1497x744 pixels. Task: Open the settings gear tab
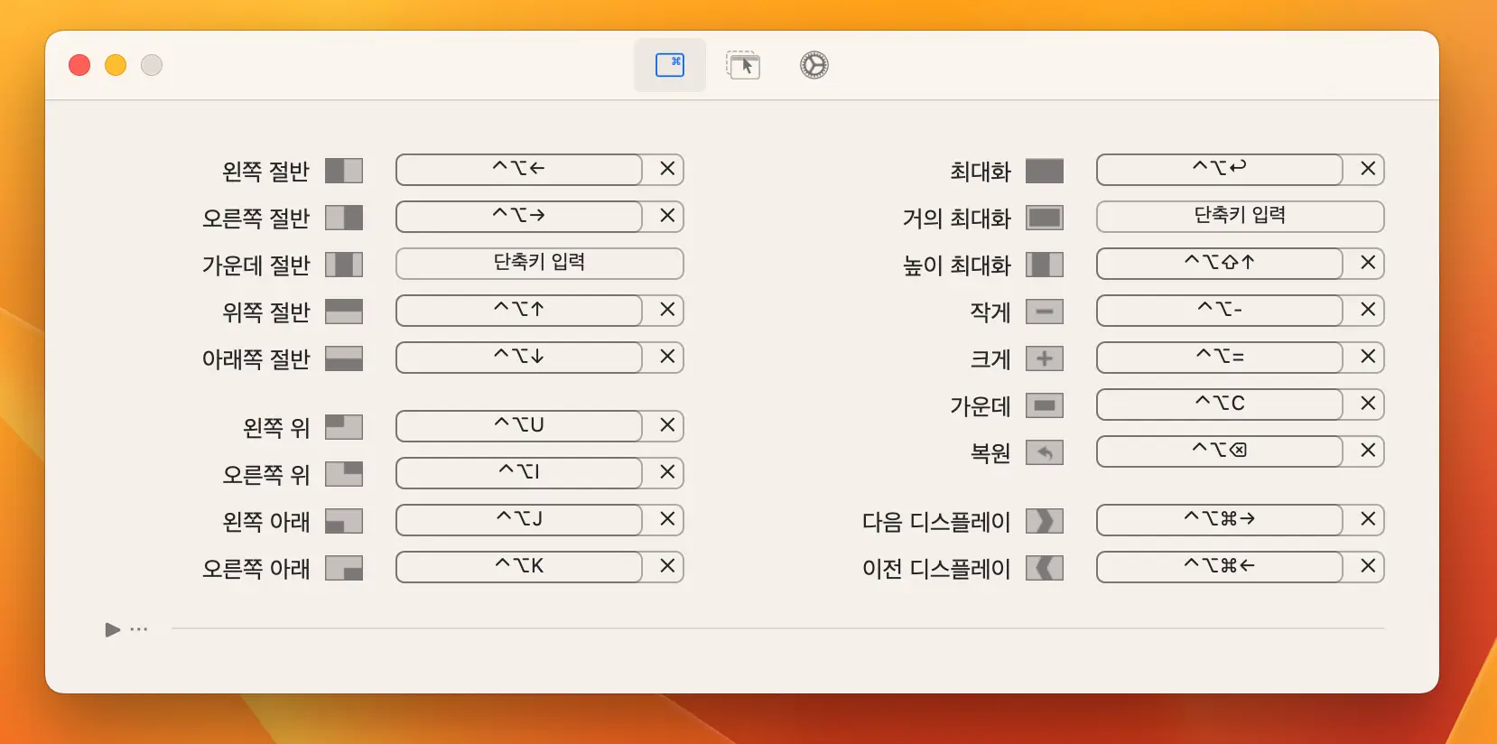[814, 65]
